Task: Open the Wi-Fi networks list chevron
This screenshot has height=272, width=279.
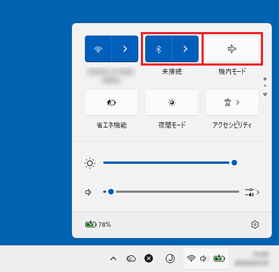Action: 125,49
